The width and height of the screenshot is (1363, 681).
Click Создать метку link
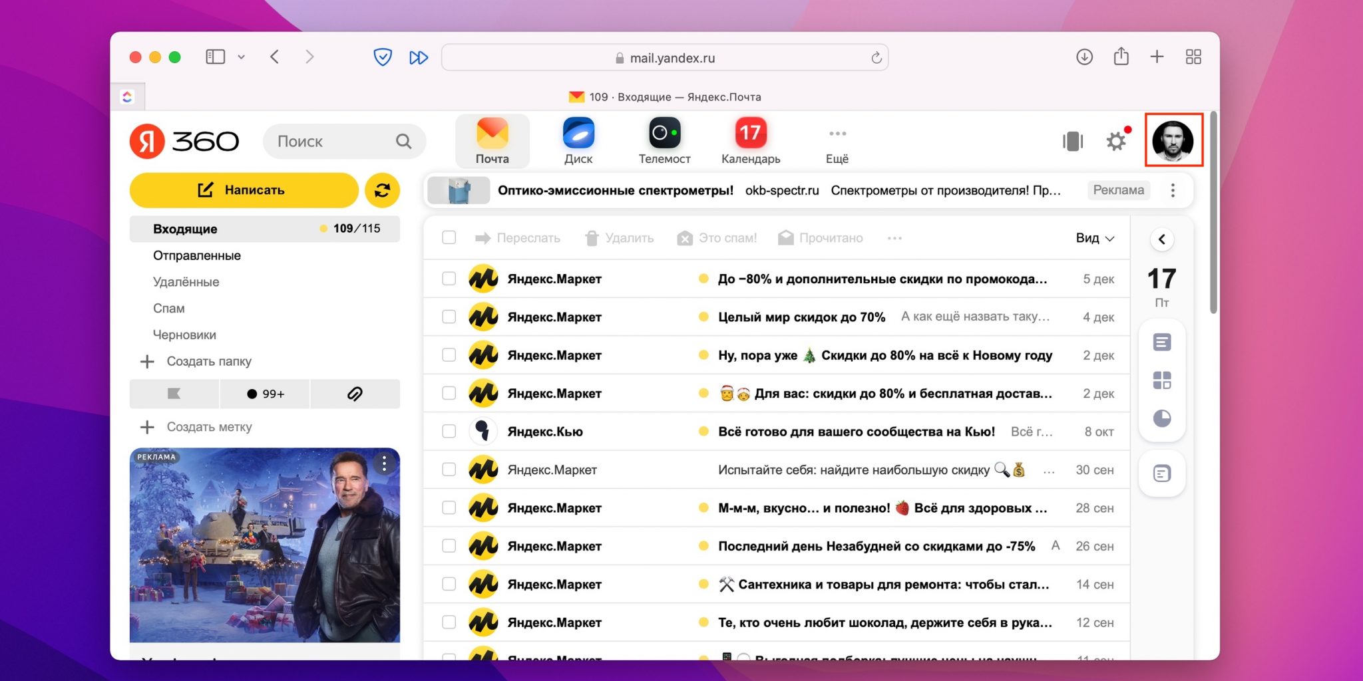tap(196, 427)
